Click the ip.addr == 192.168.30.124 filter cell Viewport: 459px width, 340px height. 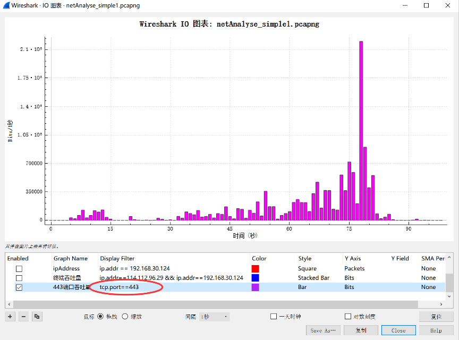tap(134, 268)
